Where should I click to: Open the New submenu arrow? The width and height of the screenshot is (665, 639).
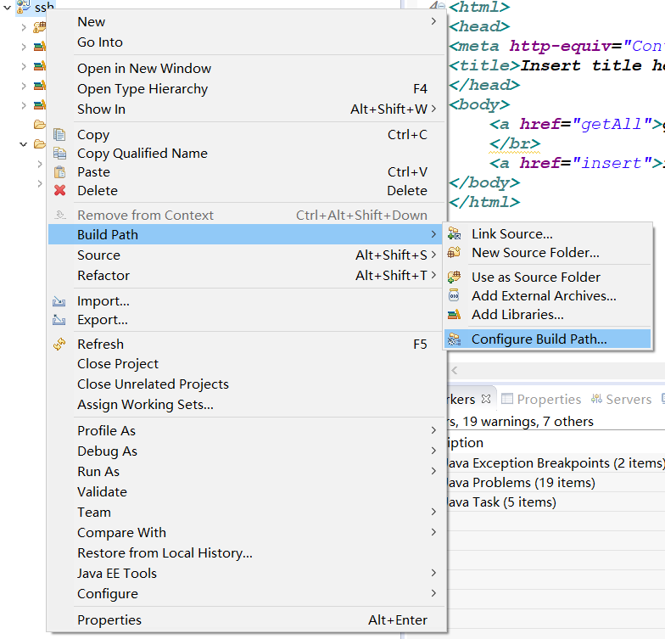[433, 21]
